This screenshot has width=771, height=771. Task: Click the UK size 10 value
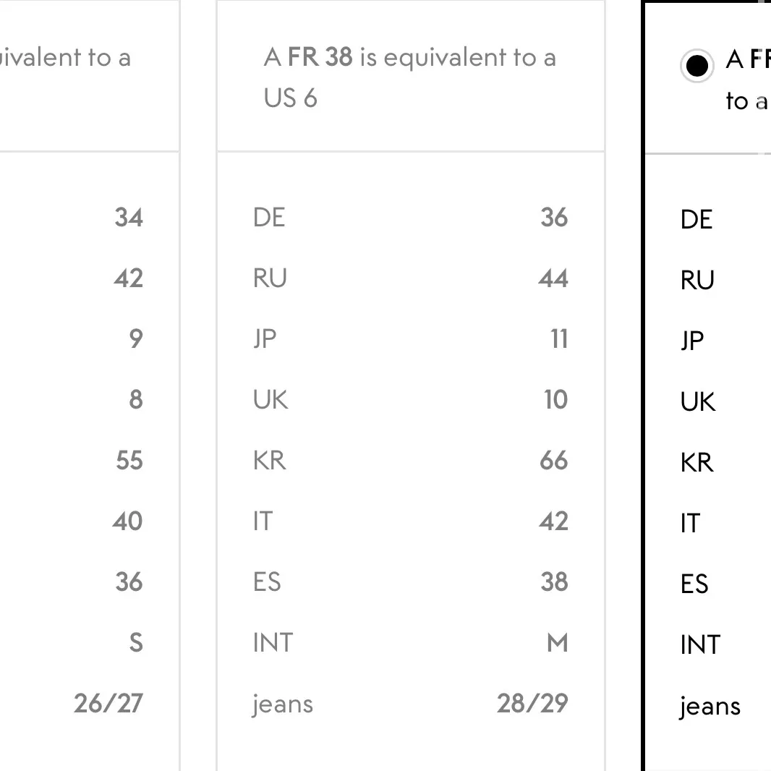(x=555, y=400)
